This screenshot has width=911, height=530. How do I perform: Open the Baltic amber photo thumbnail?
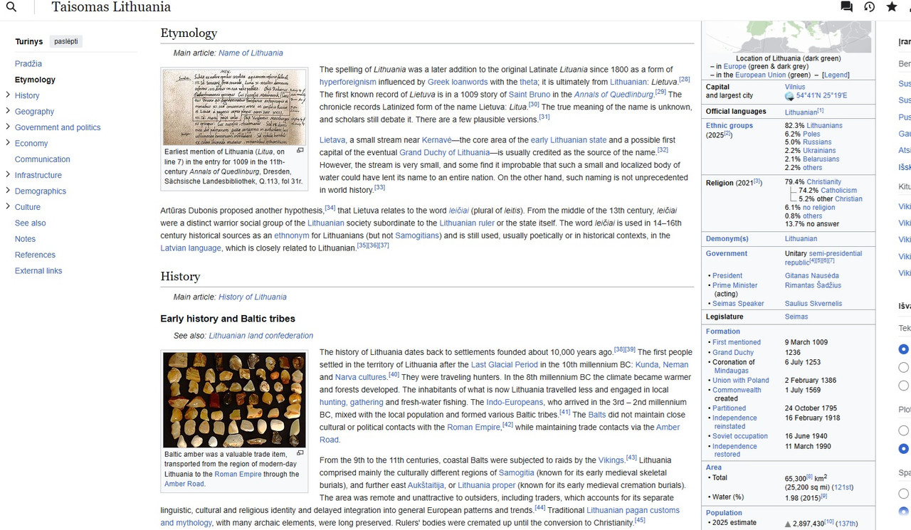pos(235,400)
